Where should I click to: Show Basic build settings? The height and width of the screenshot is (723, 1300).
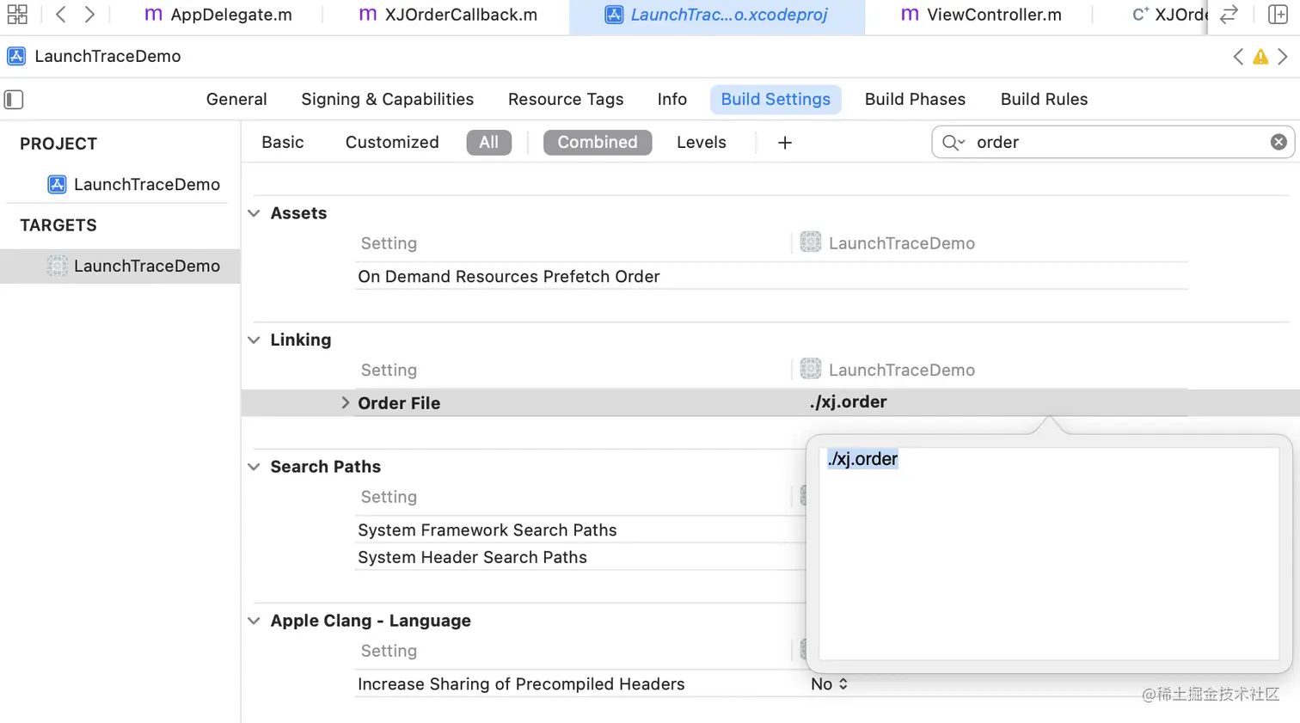tap(283, 142)
